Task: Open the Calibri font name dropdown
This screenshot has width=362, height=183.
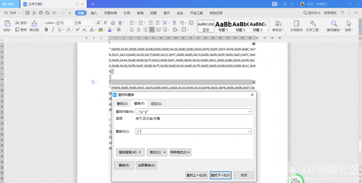Action: point(72,23)
